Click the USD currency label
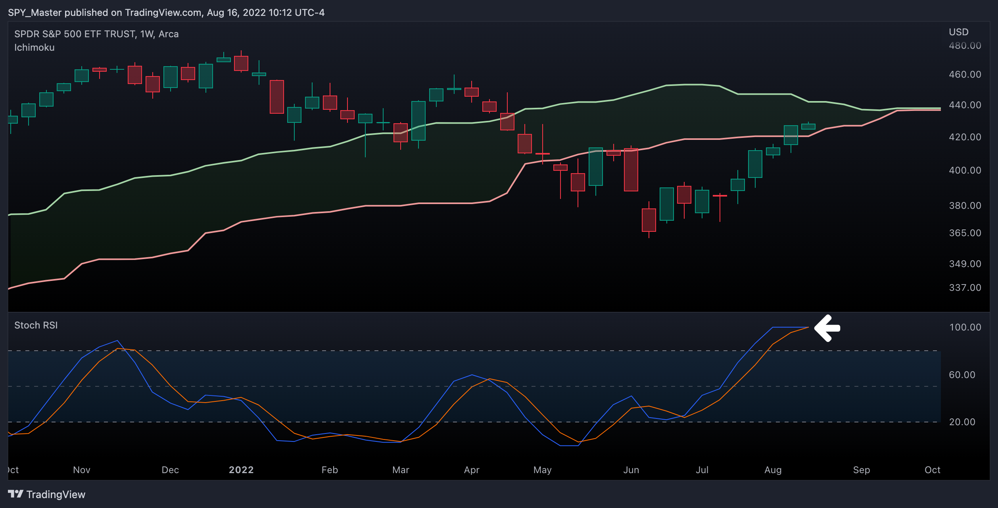Screen dimensions: 998x508 click(959, 32)
